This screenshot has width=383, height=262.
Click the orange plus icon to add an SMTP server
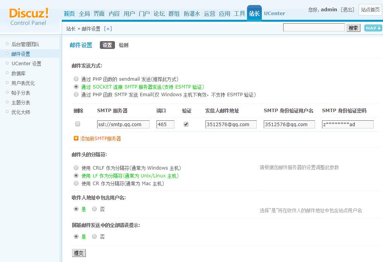click(x=76, y=139)
